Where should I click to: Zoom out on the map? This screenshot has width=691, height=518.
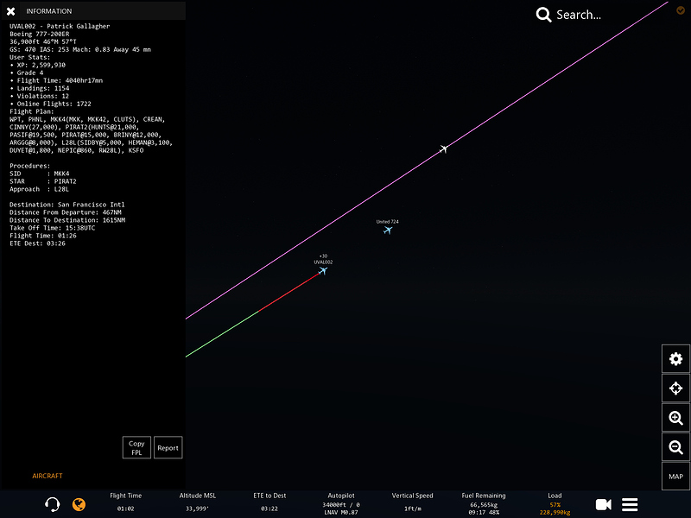click(675, 447)
